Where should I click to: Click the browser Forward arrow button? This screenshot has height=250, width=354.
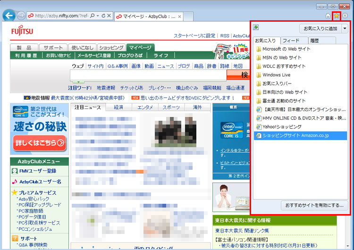[x=21, y=16]
